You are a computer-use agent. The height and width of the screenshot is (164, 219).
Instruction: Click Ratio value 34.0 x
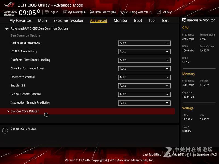click(x=186, y=62)
